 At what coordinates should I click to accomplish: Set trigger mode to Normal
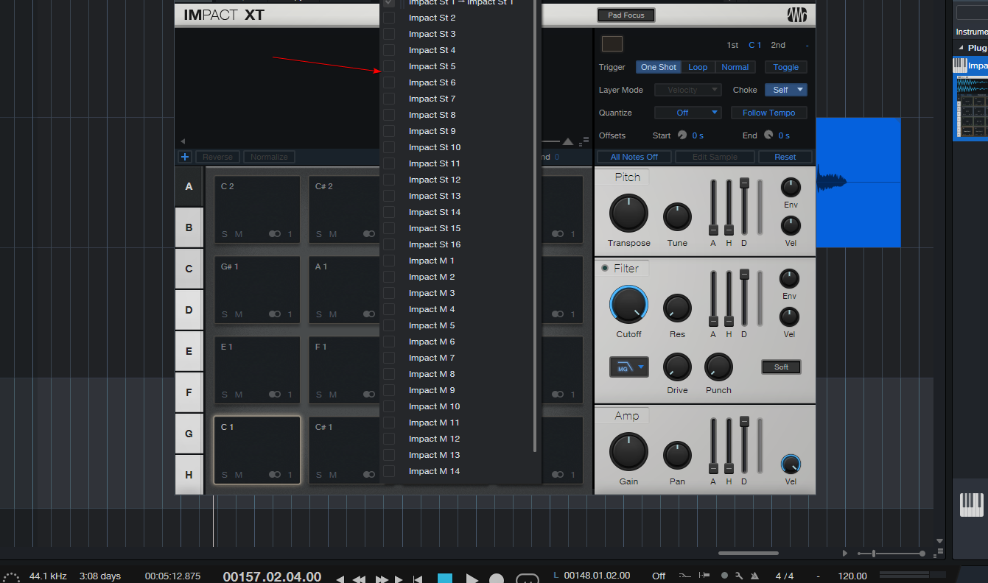pyautogui.click(x=735, y=67)
